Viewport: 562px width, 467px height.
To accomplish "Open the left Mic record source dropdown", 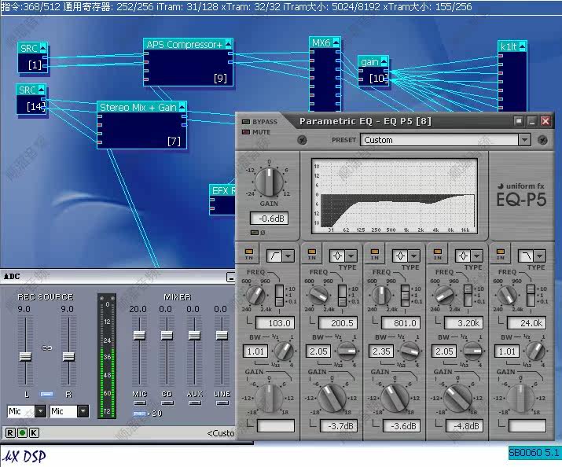I will click(x=41, y=411).
